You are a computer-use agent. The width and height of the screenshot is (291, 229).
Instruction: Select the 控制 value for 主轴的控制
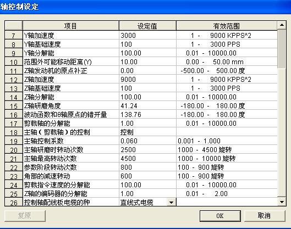tap(147, 132)
